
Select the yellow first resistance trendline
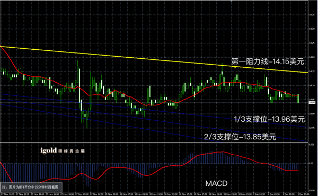tap(154, 59)
